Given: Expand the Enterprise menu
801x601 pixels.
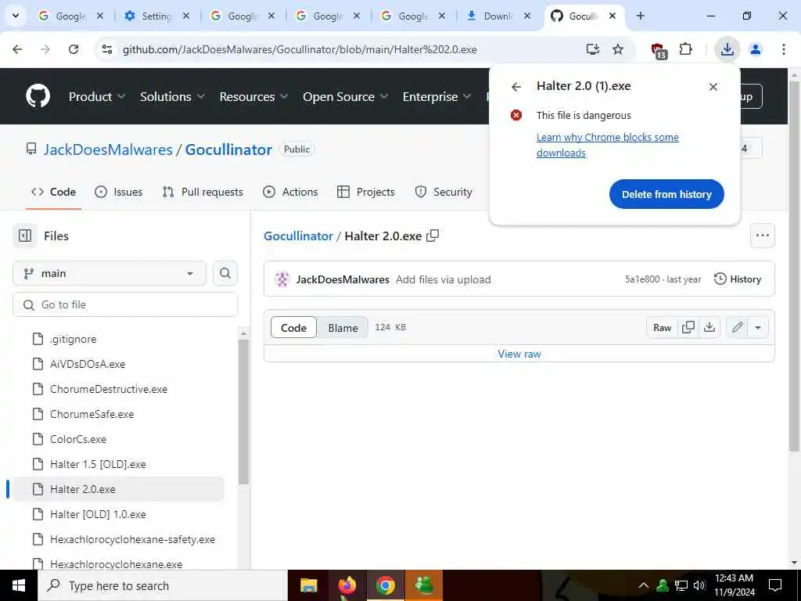Looking at the screenshot, I should click(436, 96).
